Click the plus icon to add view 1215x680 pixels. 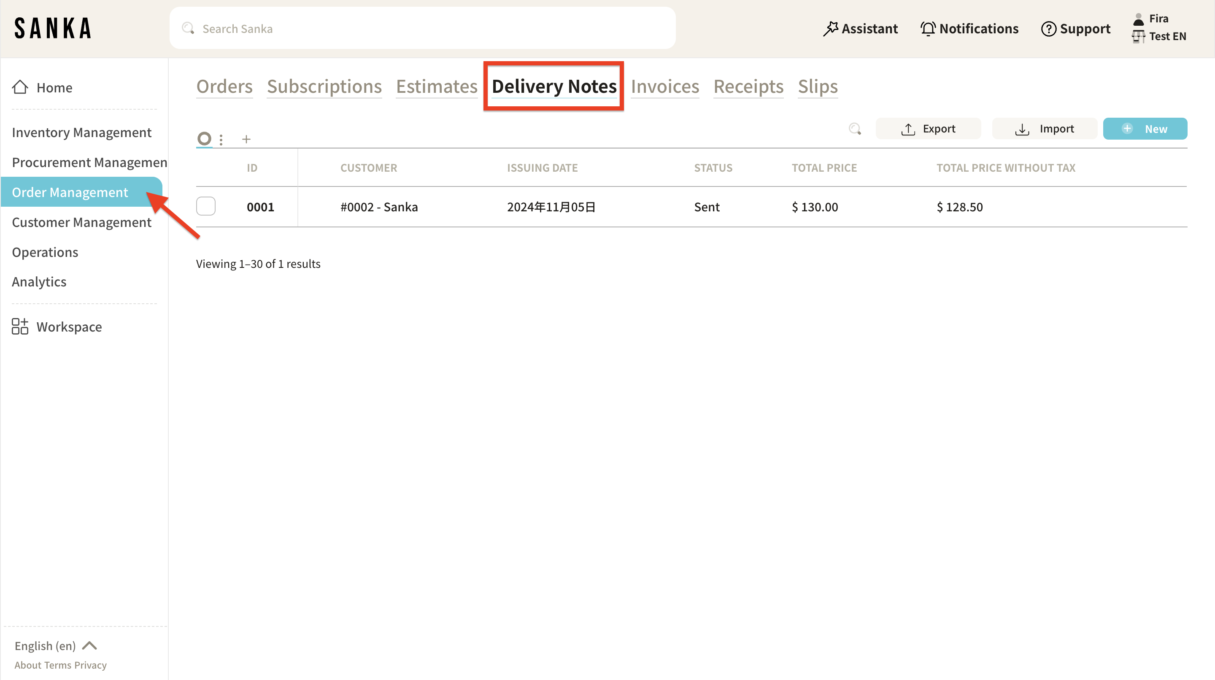[x=246, y=139]
